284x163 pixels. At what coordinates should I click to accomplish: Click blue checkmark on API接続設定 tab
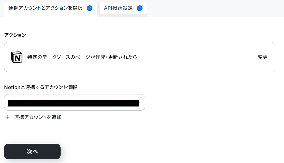click(140, 8)
